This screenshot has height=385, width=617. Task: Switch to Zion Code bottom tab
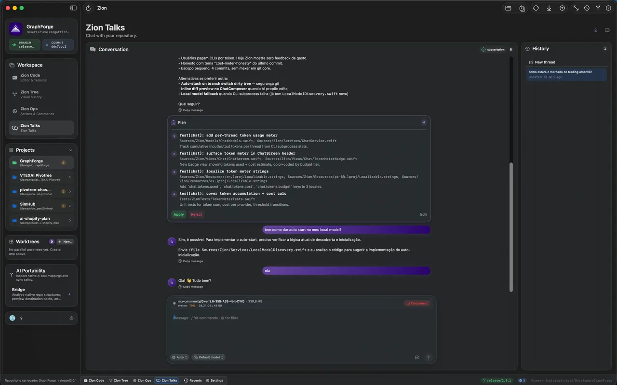point(94,380)
